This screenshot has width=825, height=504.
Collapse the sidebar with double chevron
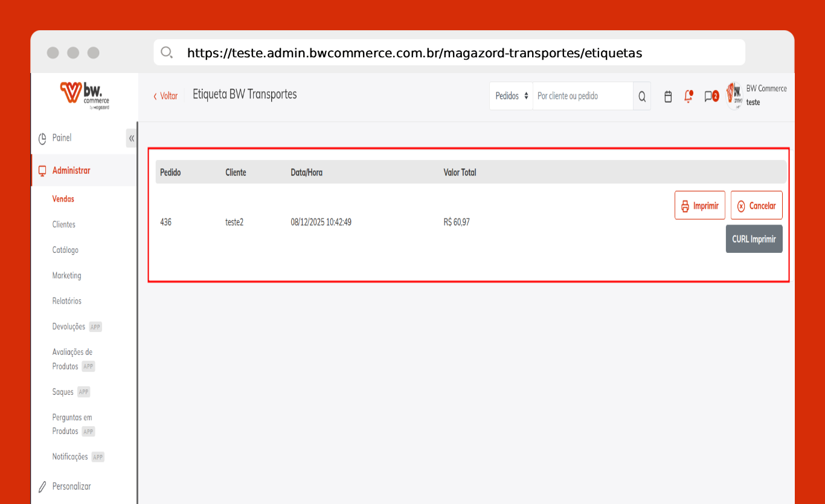click(x=131, y=138)
